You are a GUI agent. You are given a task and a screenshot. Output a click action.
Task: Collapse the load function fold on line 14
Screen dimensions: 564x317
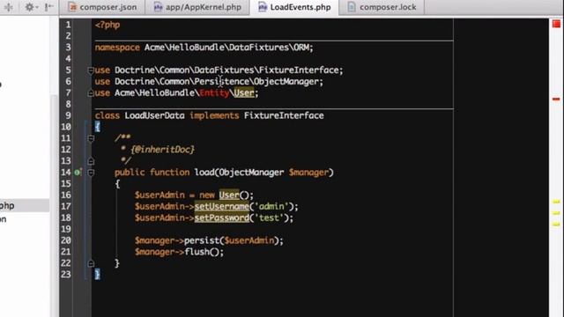pos(91,173)
